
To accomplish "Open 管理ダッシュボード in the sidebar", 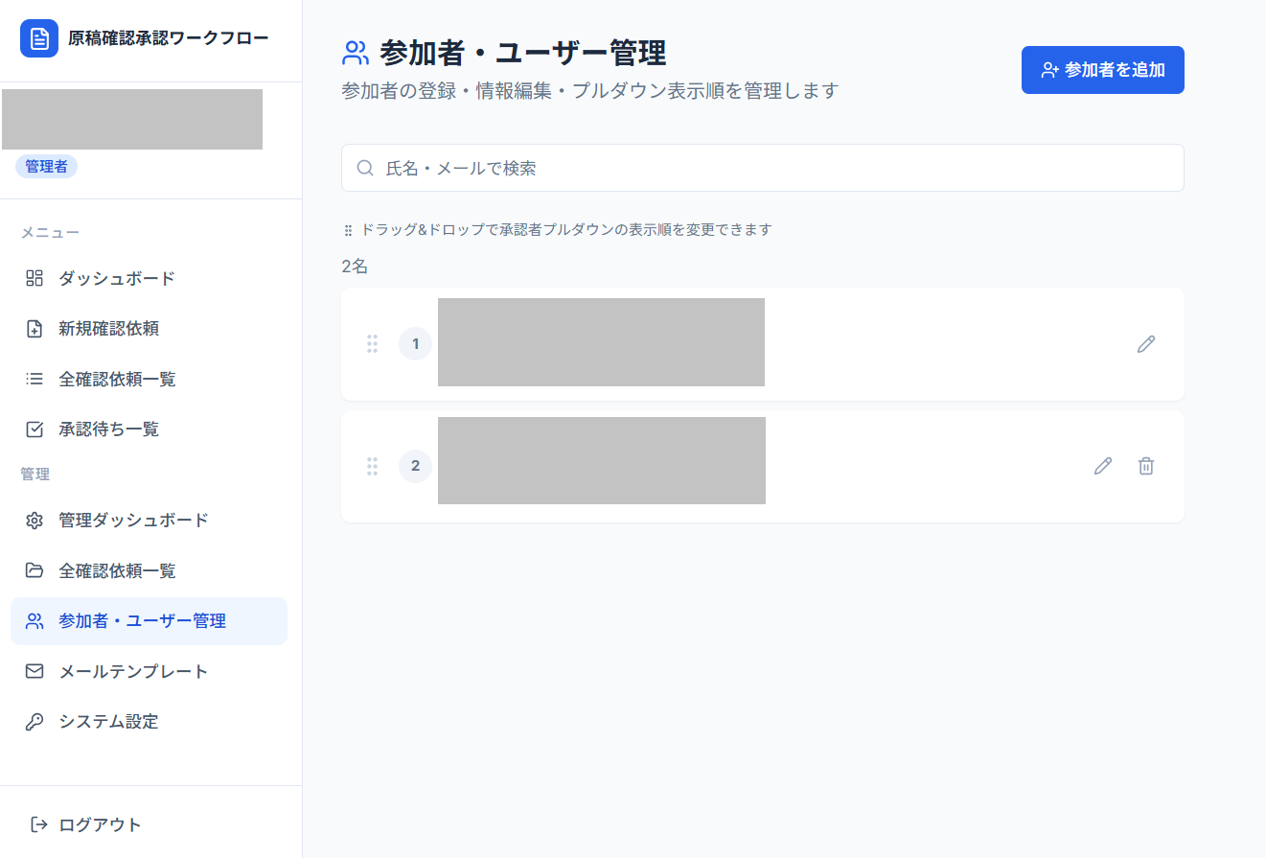I will click(x=149, y=521).
